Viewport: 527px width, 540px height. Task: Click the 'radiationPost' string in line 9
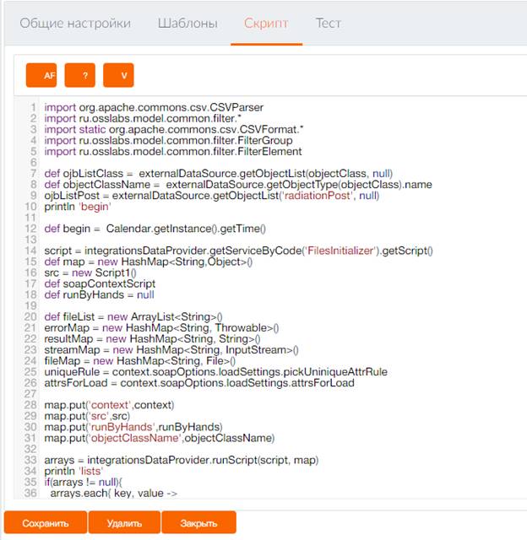317,196
